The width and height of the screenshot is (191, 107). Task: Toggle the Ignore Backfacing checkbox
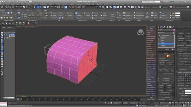click(x=159, y=61)
